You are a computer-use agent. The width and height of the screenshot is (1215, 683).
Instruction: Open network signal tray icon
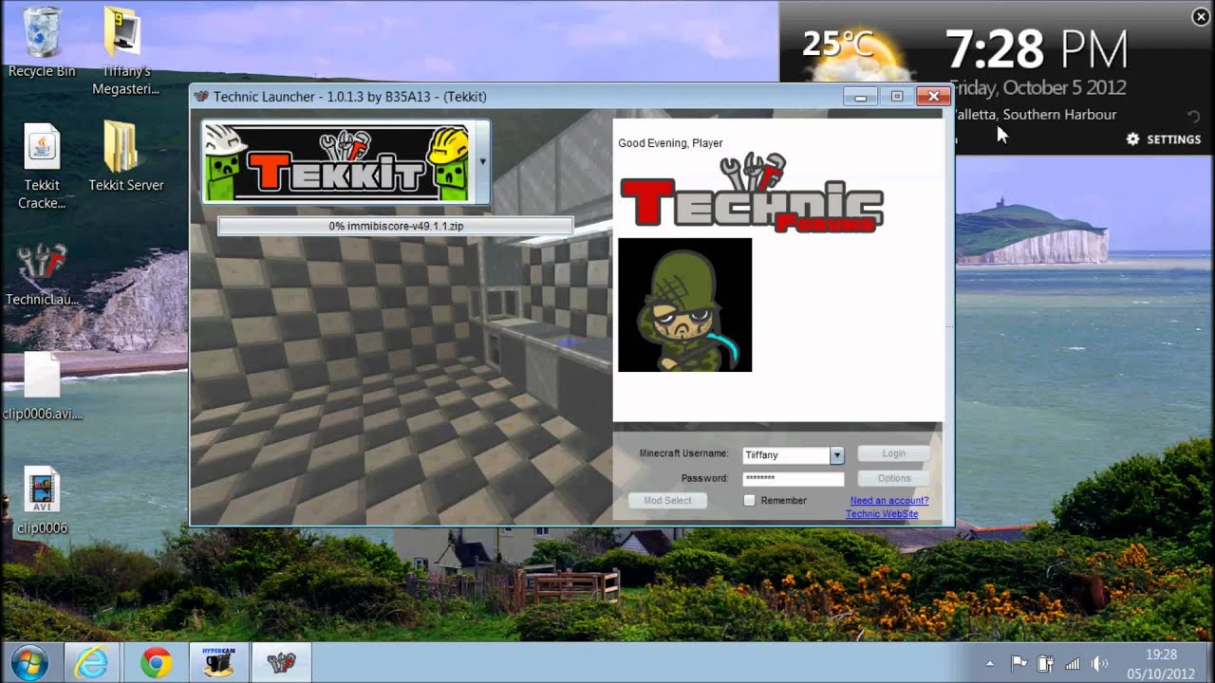click(x=1073, y=663)
